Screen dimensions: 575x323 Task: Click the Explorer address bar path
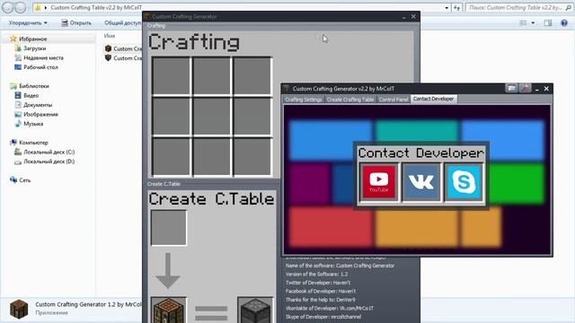click(96, 7)
